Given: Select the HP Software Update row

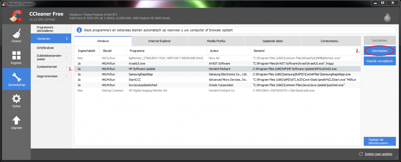Looking at the screenshot, I should tap(218, 69).
